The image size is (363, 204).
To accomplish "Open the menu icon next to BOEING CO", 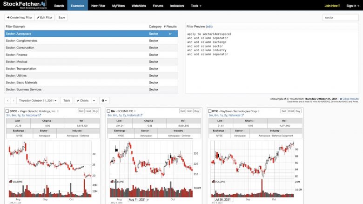I will tap(135, 111).
